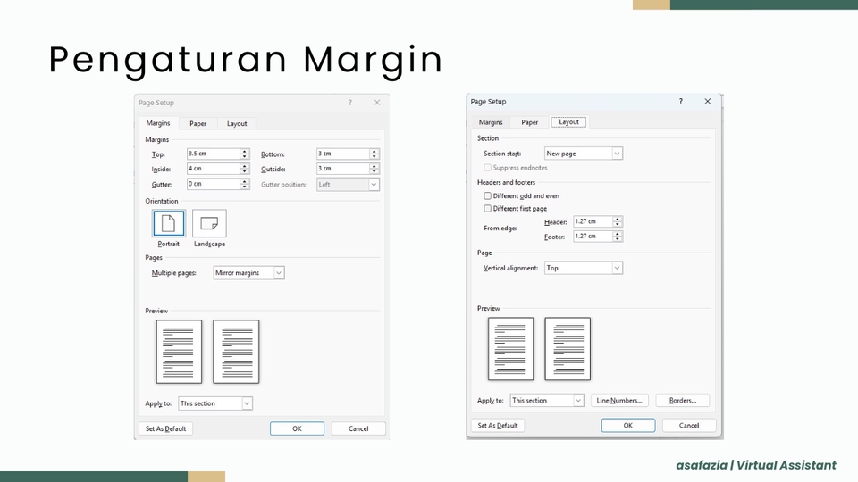Click the Inside margin input field
Viewport: 858px width, 482px height.
coord(213,169)
